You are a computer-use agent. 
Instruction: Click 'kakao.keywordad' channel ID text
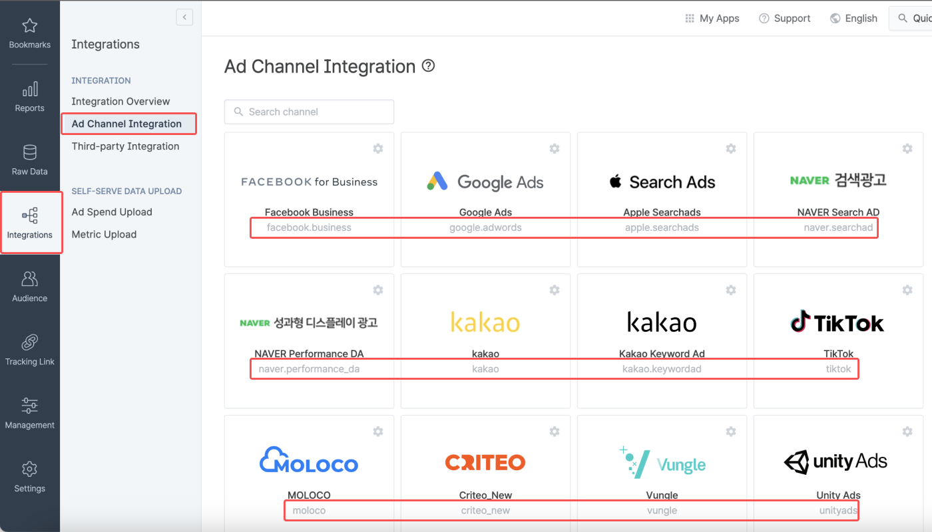click(x=662, y=368)
